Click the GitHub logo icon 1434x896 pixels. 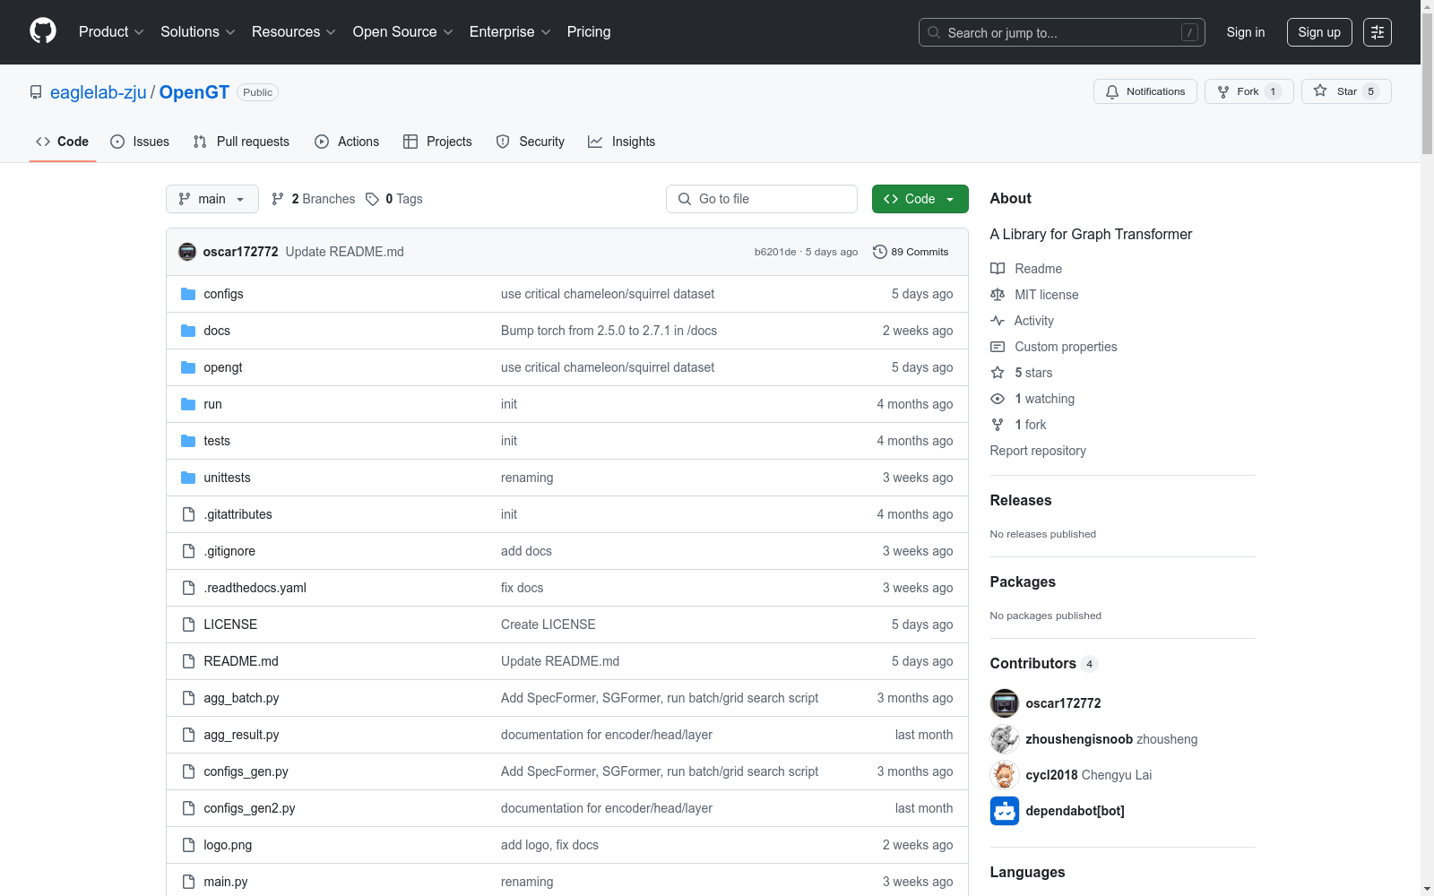click(43, 31)
